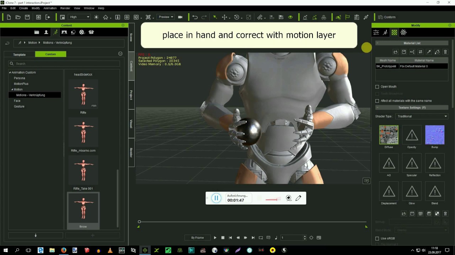The image size is (455, 255).
Task: Create a new project with the toolbar icon
Action: [9, 17]
